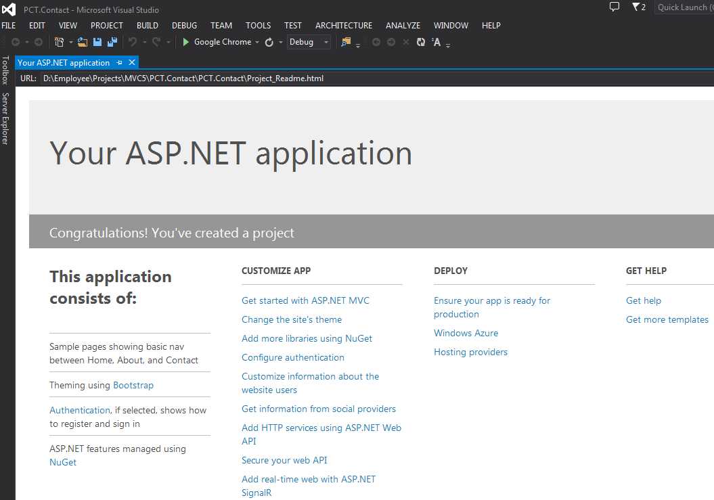
Task: Open the Redo history dropdown arrow
Action: tap(168, 42)
